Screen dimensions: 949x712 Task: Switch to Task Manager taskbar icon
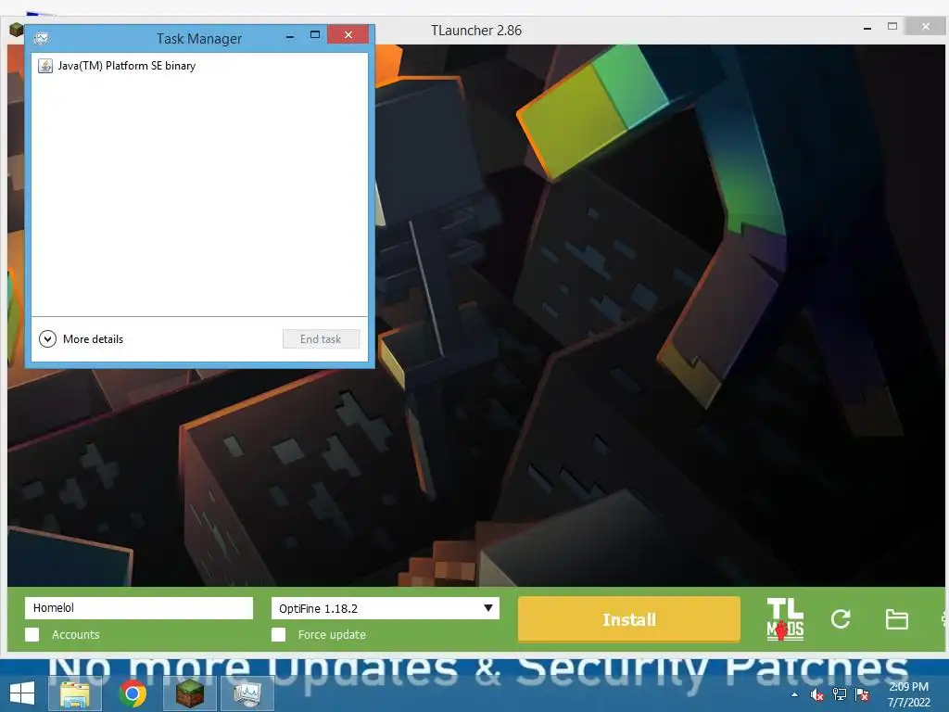[247, 693]
